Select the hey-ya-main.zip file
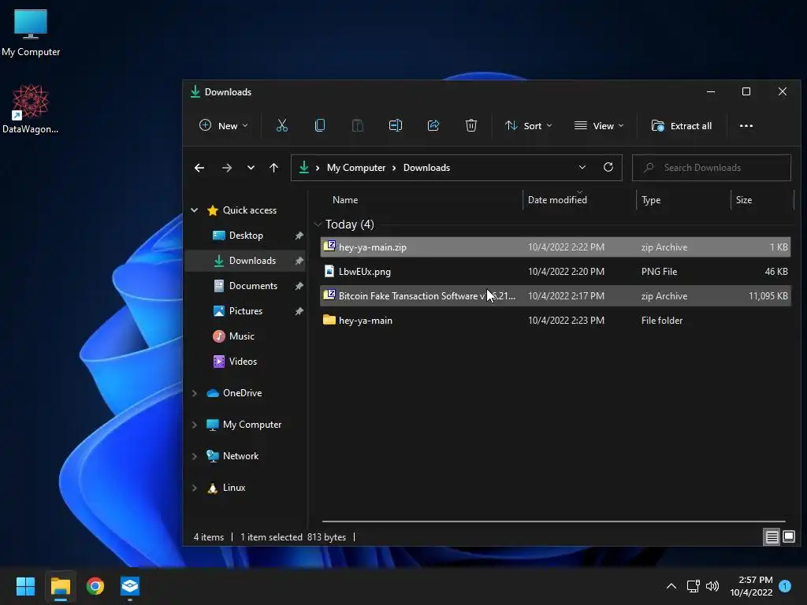807x605 pixels. [x=556, y=247]
